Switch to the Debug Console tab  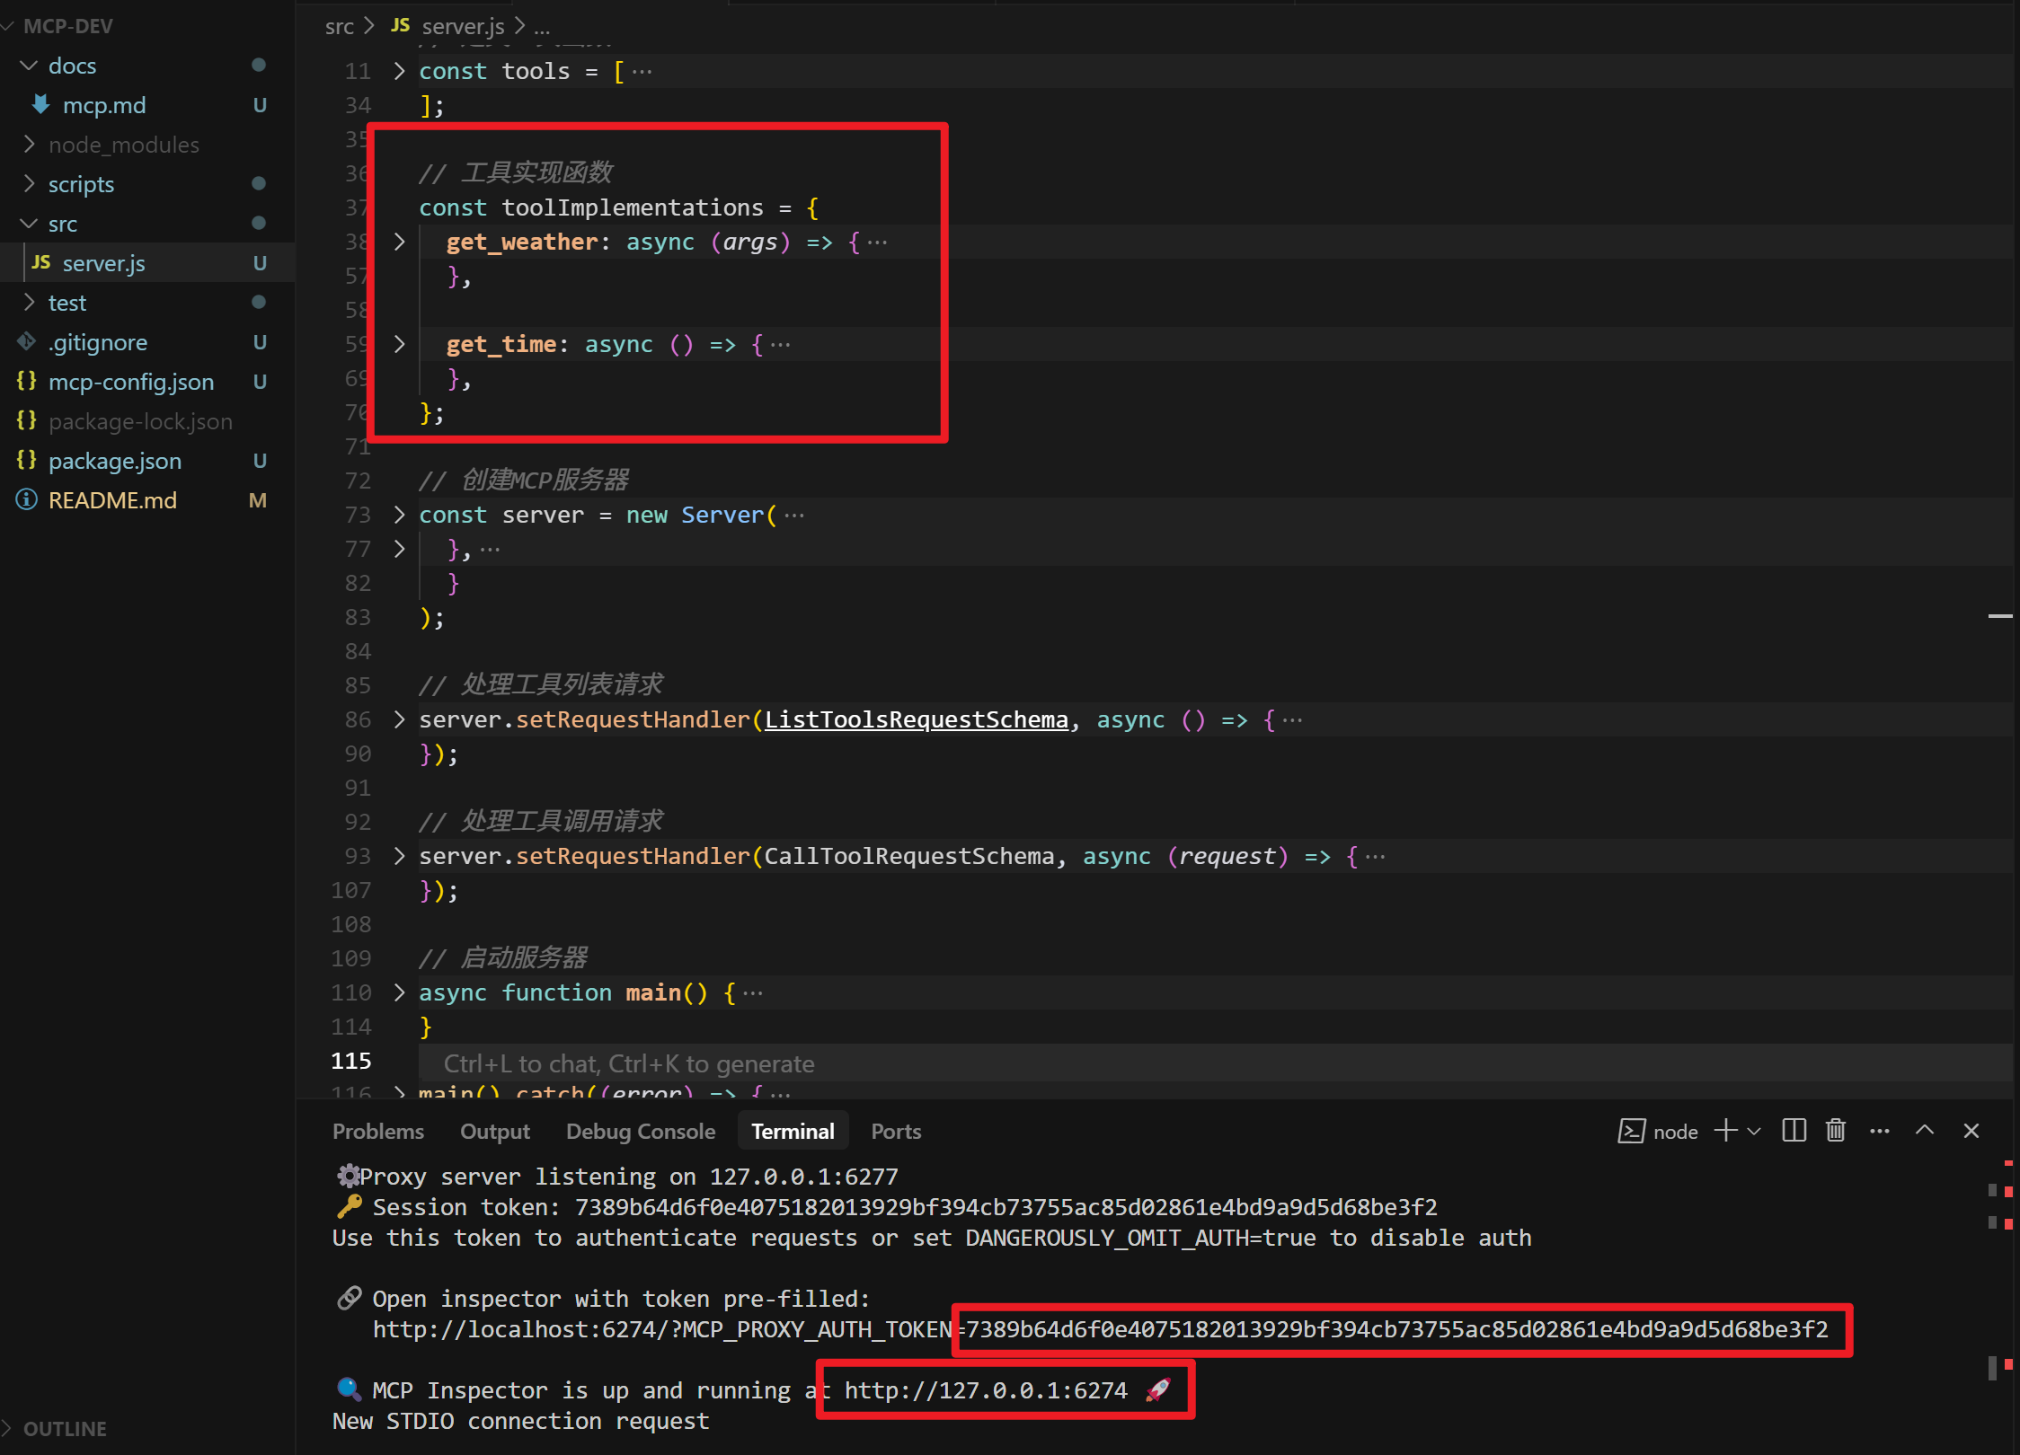point(640,1131)
